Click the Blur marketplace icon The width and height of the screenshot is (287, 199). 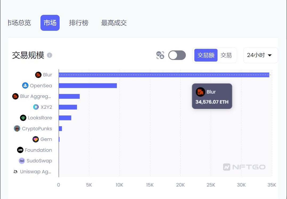[38, 75]
